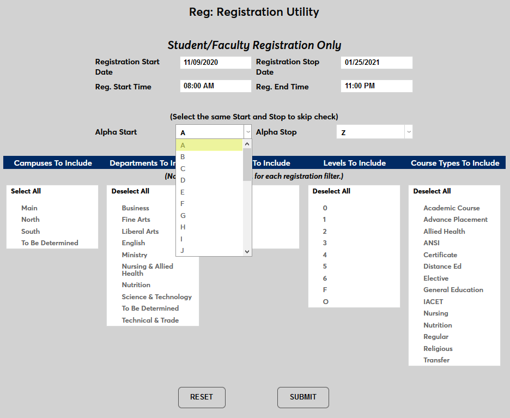
Task: Select the Main campus
Action: pyautogui.click(x=29, y=208)
